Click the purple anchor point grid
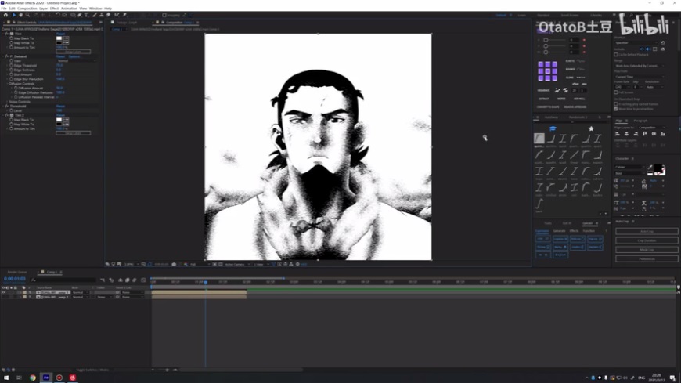Image resolution: width=681 pixels, height=383 pixels. pos(547,71)
